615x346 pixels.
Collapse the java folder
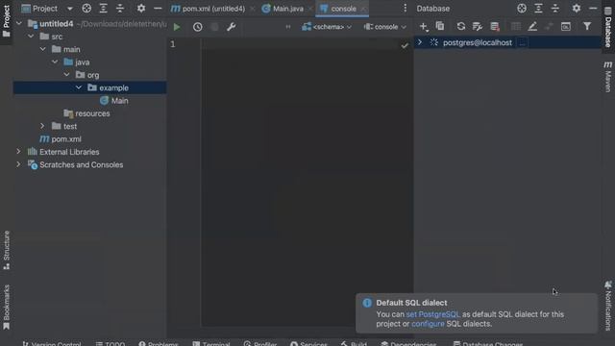55,62
